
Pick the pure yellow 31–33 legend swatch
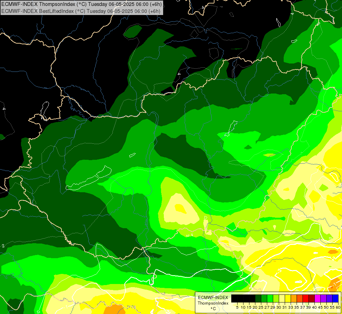[288, 298]
